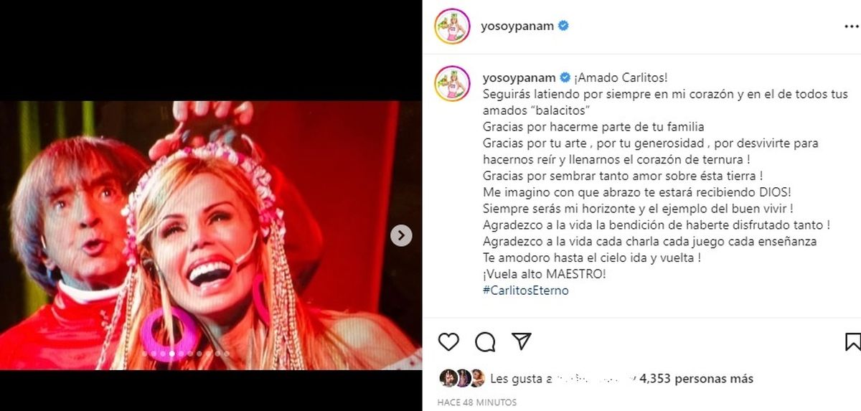Open #CarlitosEterno hashtag link
861x411 pixels.
[526, 290]
